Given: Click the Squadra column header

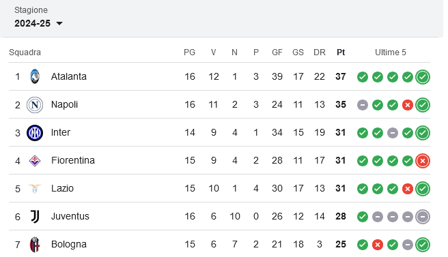Looking at the screenshot, I should pyautogui.click(x=25, y=52).
